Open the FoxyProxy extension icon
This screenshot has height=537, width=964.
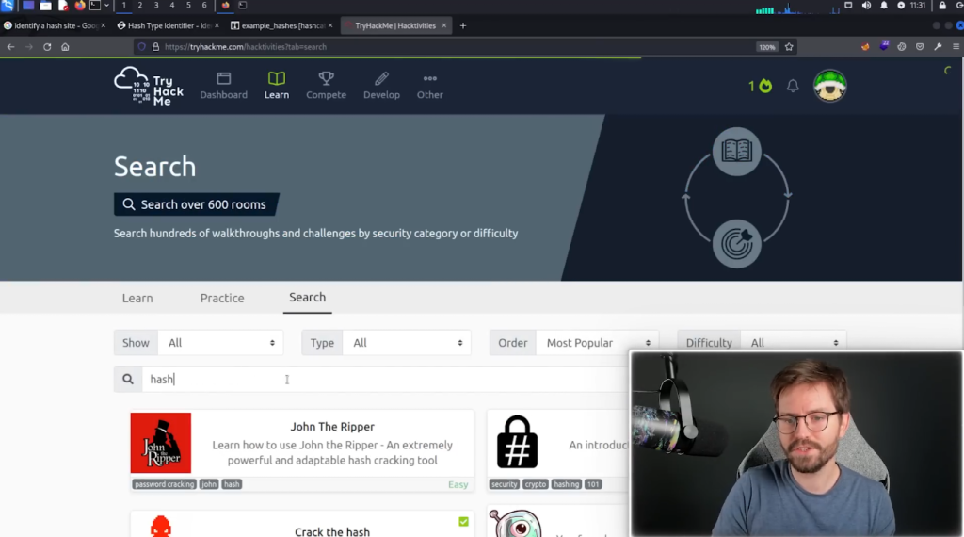(865, 47)
